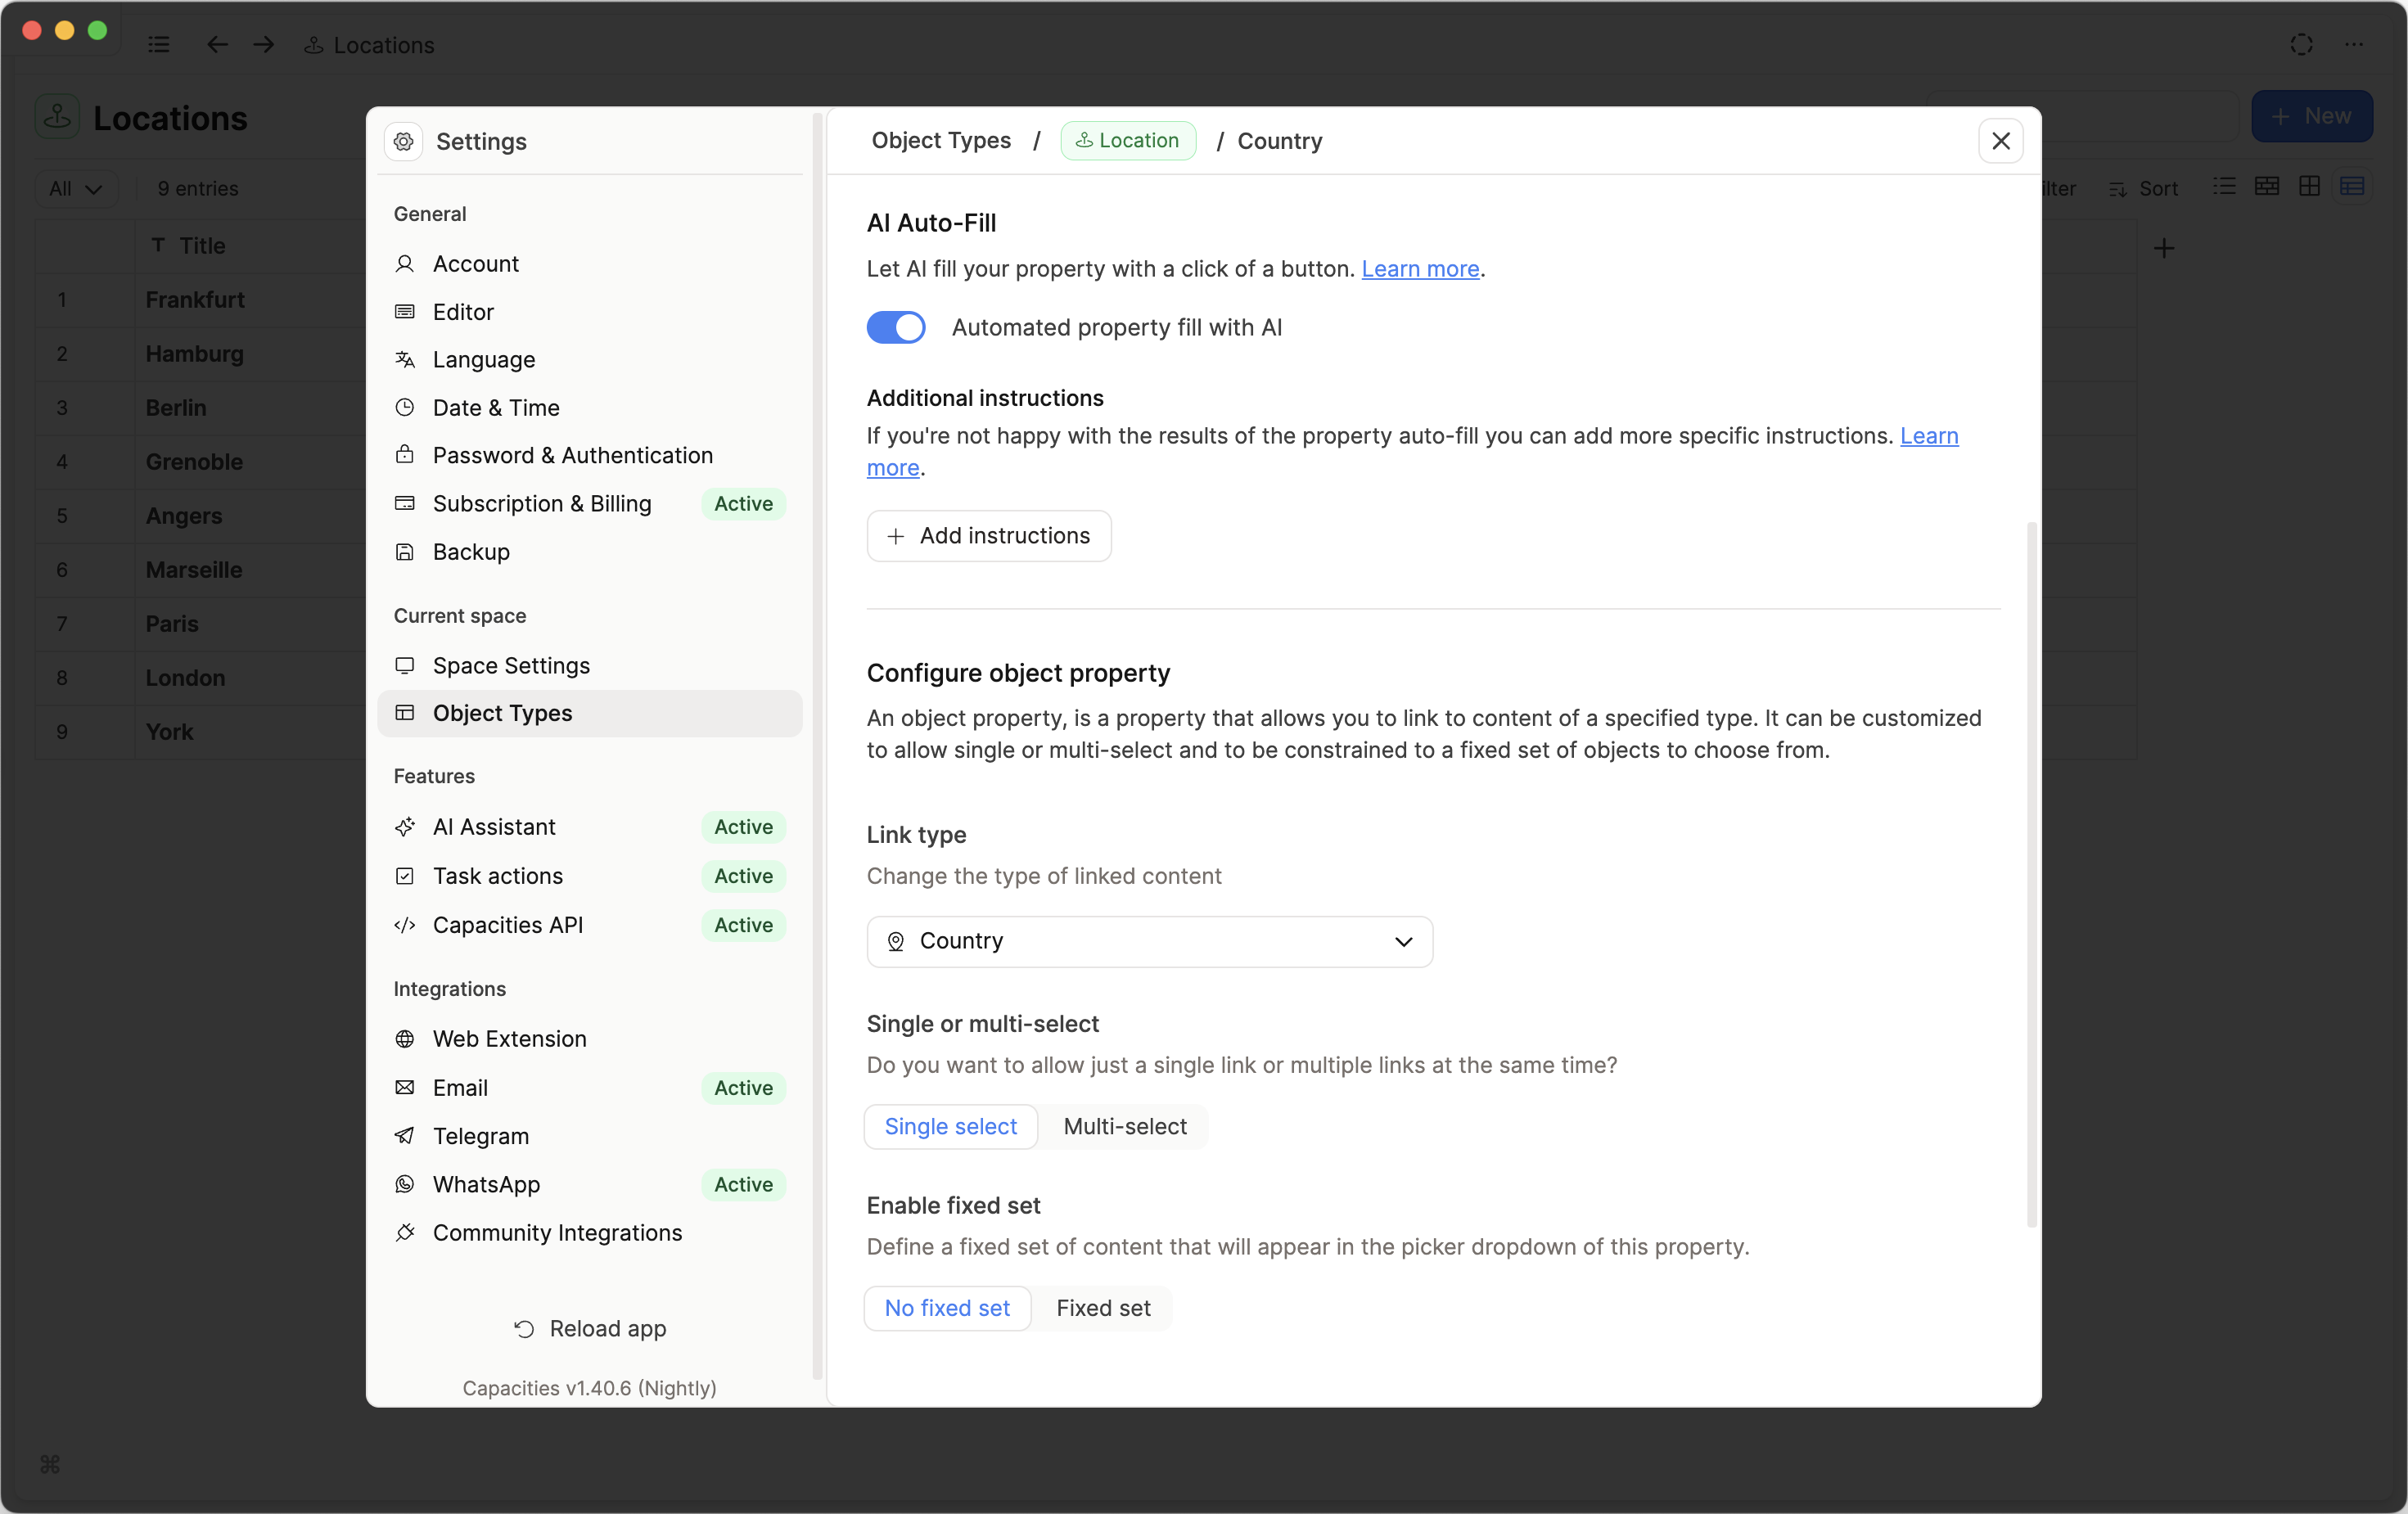This screenshot has height=1514, width=2408.
Task: Click the Locations tab title in title bar
Action: 383,45
